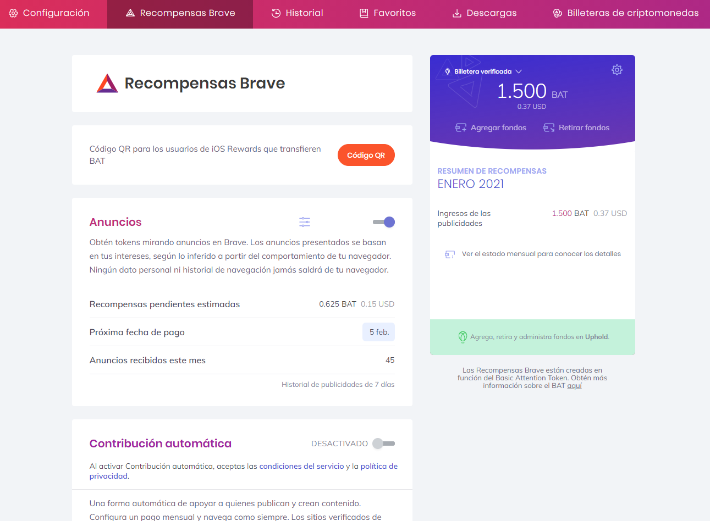Screen dimensions: 710x521
Task: Click the 0.37 USD balance under wallet
Action: click(x=532, y=107)
